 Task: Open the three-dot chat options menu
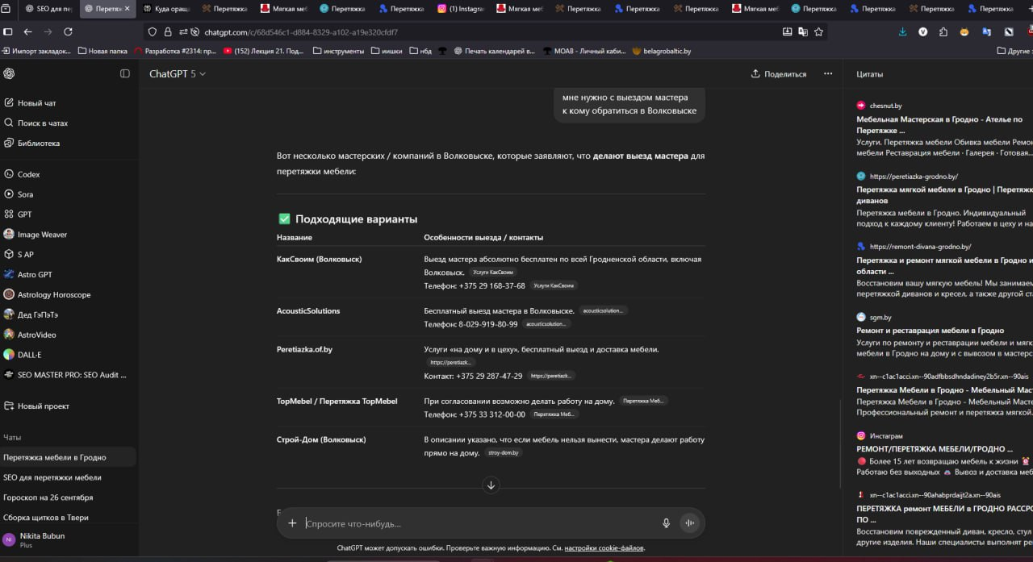pos(828,73)
